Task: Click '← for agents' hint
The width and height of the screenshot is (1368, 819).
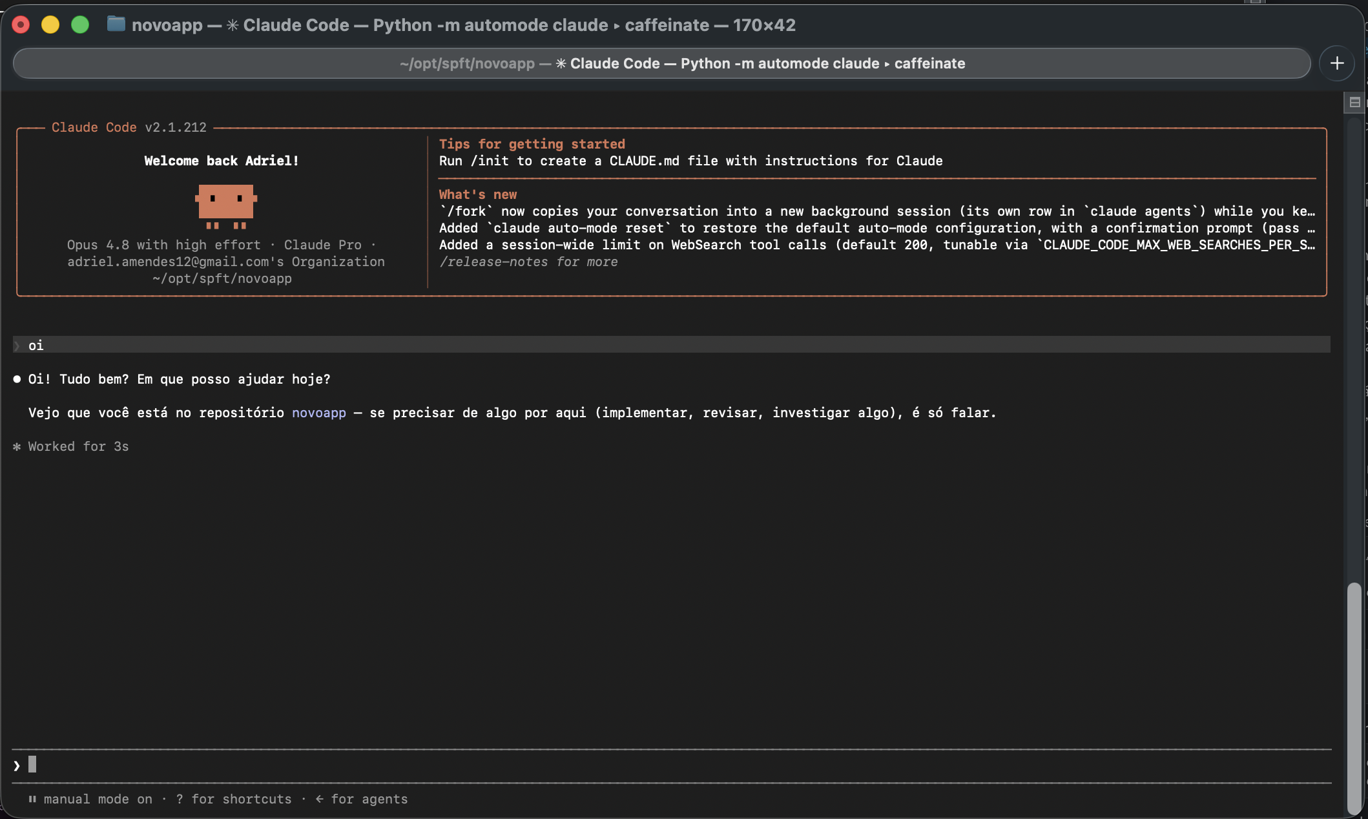Action: [362, 799]
